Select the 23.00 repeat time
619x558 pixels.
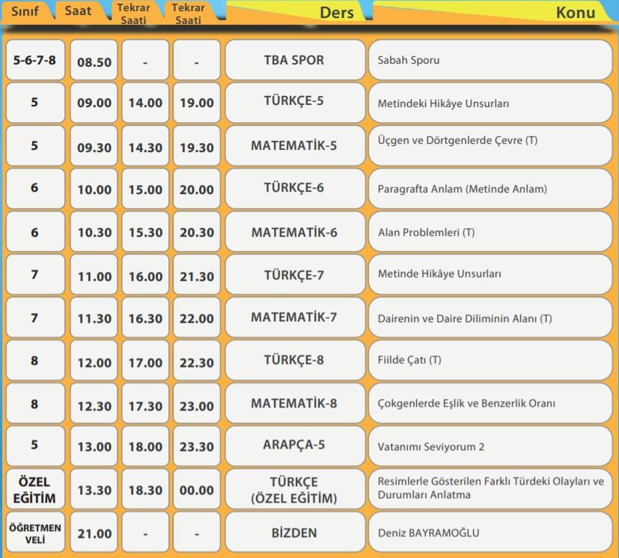pos(197,404)
